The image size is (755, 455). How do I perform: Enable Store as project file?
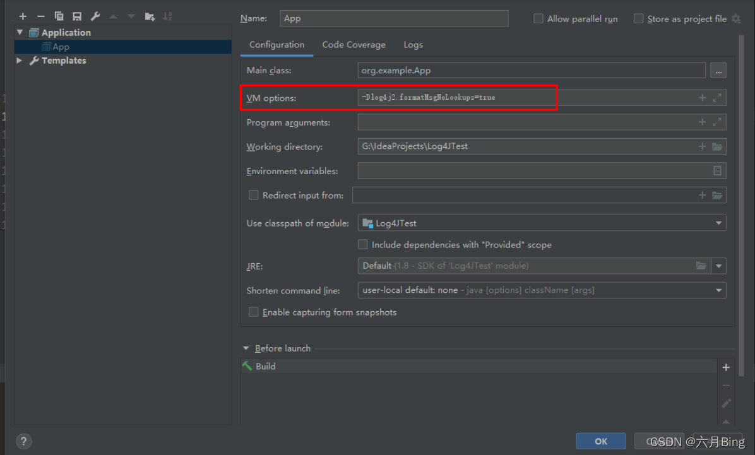(x=638, y=19)
